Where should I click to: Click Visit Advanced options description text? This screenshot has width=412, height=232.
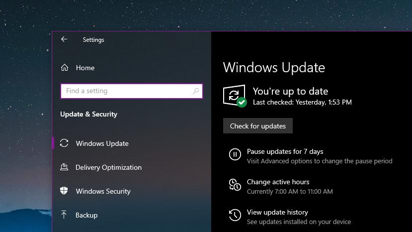(320, 161)
